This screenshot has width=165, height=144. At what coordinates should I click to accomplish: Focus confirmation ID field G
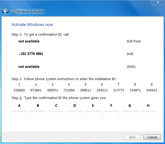(130, 114)
